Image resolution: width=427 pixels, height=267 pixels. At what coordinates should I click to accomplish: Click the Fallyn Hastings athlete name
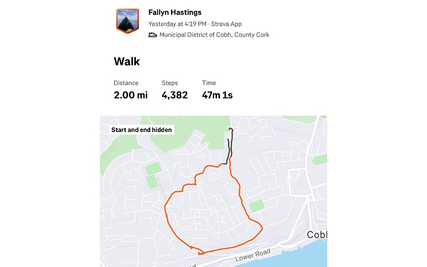175,12
